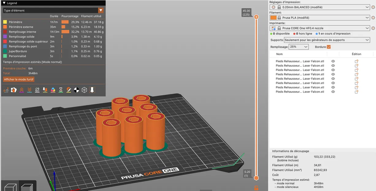Click 0 disponible printer status

tap(280, 34)
